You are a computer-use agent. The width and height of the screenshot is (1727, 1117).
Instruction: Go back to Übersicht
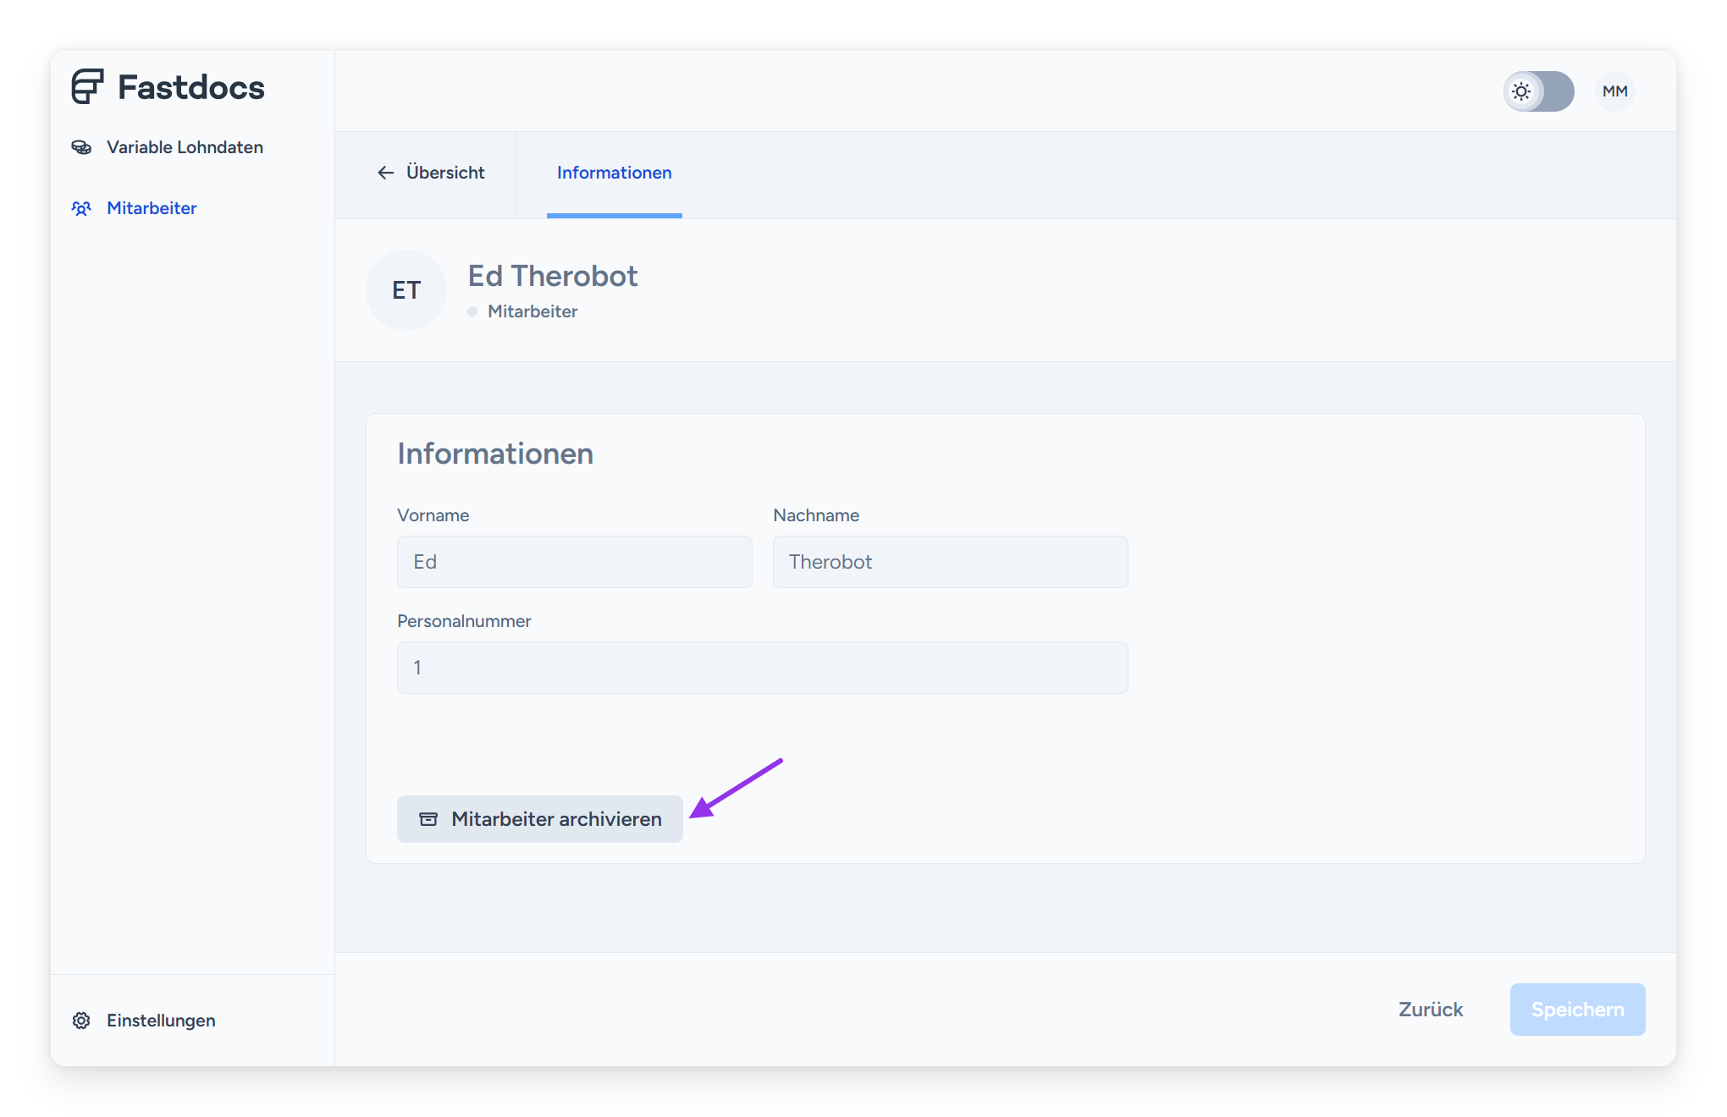tap(444, 173)
